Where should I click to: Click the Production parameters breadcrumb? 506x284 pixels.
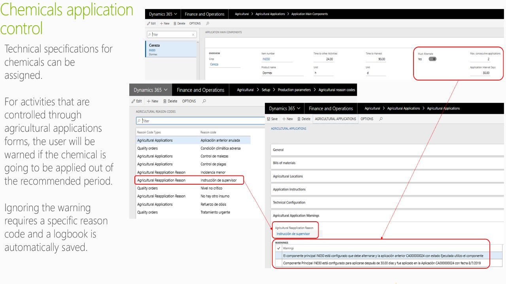point(295,90)
